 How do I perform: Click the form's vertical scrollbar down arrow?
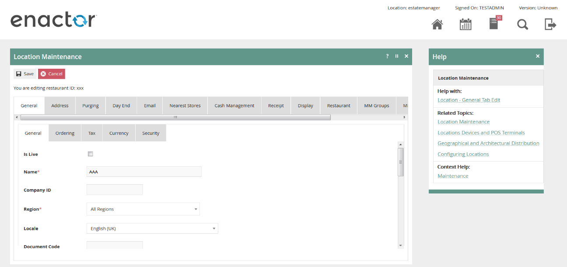pos(400,246)
